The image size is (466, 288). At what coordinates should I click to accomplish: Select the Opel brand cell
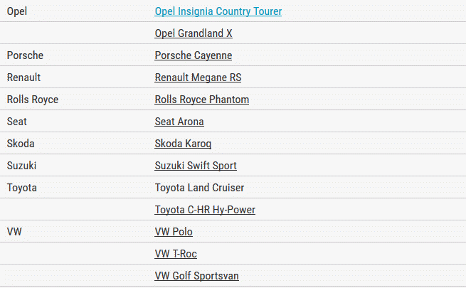[x=17, y=11]
